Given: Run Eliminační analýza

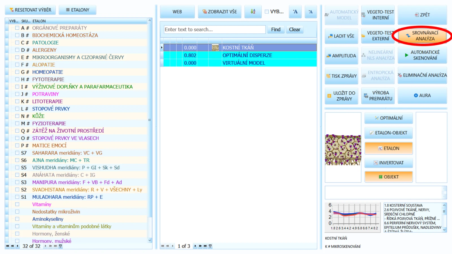Looking at the screenshot, I should point(422,75).
